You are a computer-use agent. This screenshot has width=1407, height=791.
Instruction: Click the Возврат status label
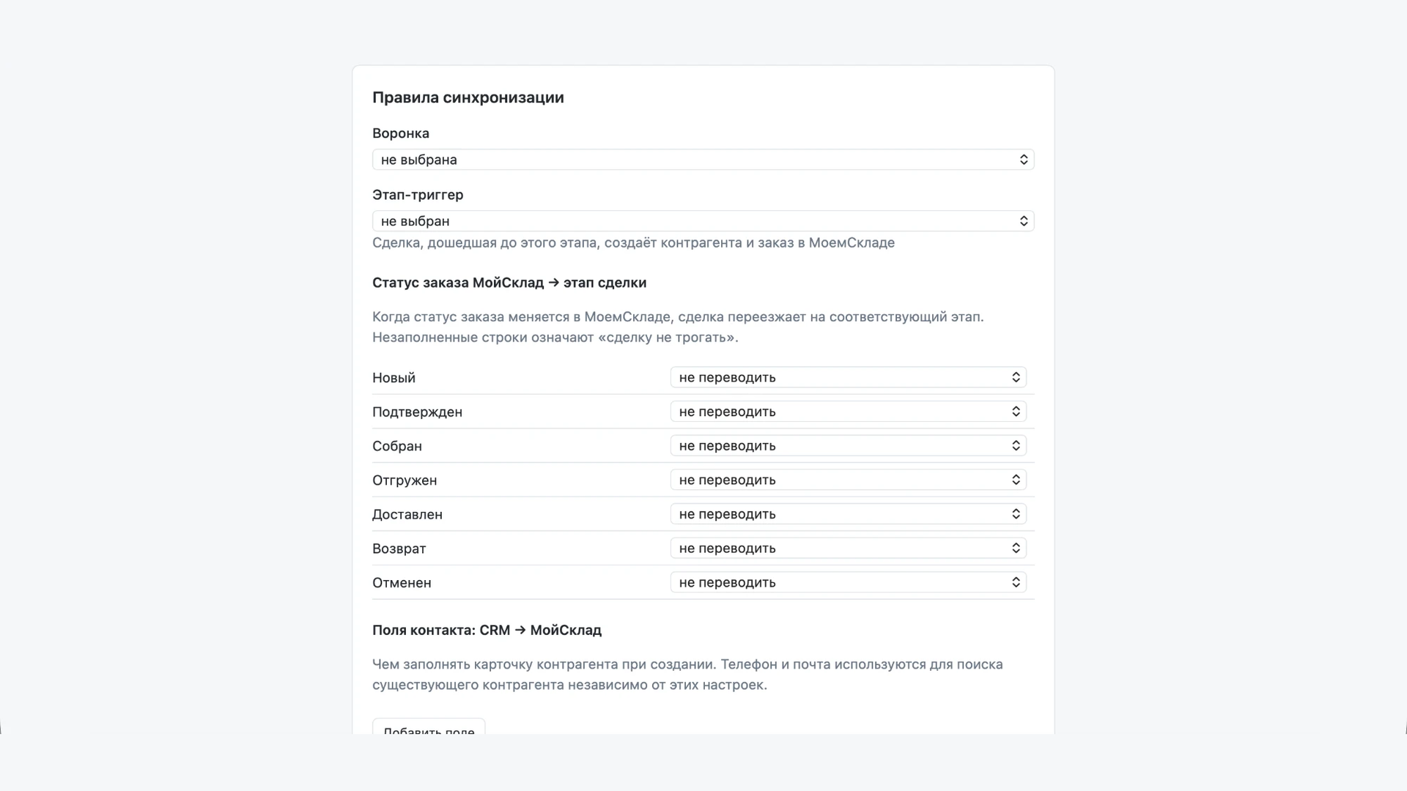tap(399, 549)
